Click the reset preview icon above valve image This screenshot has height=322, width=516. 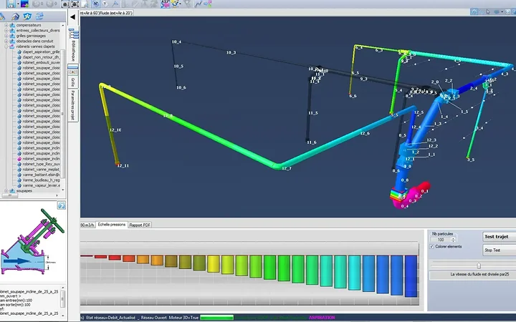(x=61, y=205)
